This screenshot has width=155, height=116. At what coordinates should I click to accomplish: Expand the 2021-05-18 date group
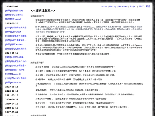(x=12, y=95)
